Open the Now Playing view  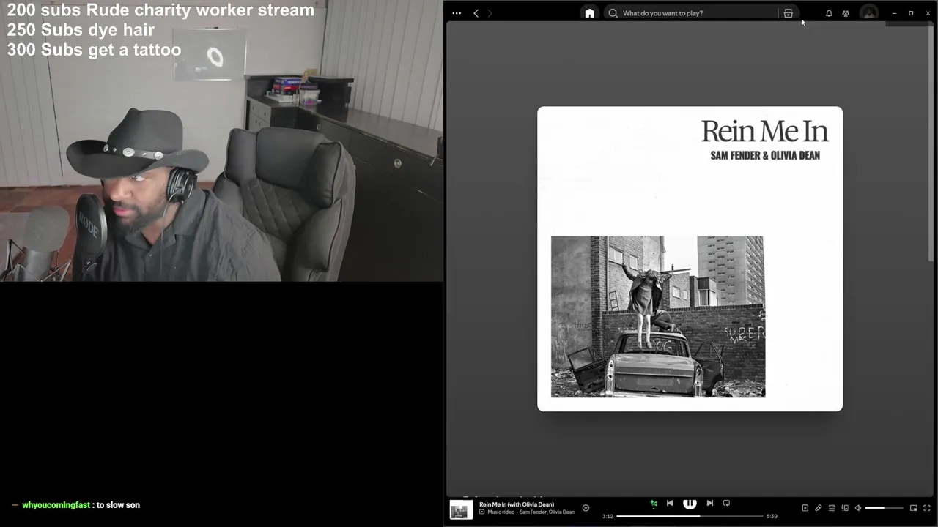(x=805, y=508)
